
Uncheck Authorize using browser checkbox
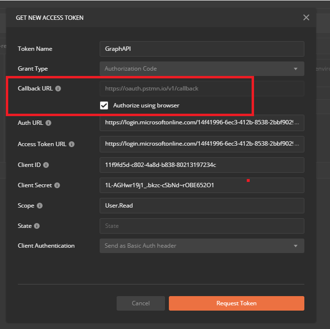coord(104,105)
